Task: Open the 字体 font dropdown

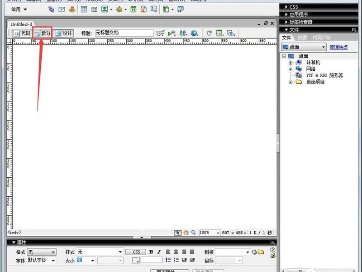Action: pyautogui.click(x=42, y=260)
